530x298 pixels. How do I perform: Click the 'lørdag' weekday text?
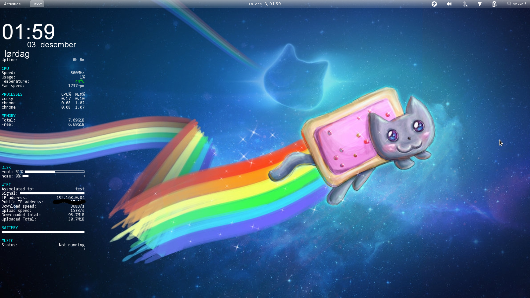(17, 54)
